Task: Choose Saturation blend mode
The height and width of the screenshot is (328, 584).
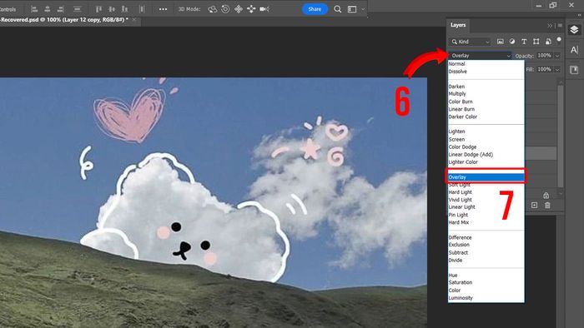Action: [x=486, y=283]
